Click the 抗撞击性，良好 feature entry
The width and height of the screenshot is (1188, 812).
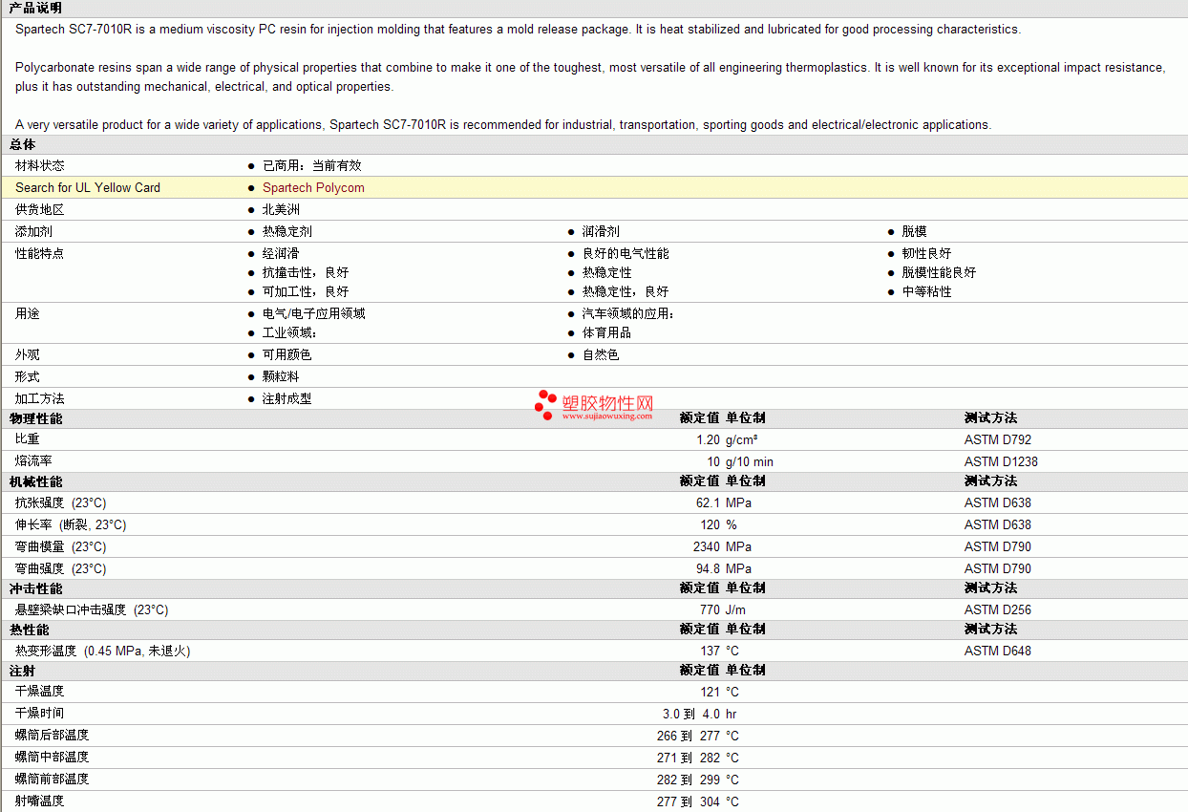pos(306,273)
